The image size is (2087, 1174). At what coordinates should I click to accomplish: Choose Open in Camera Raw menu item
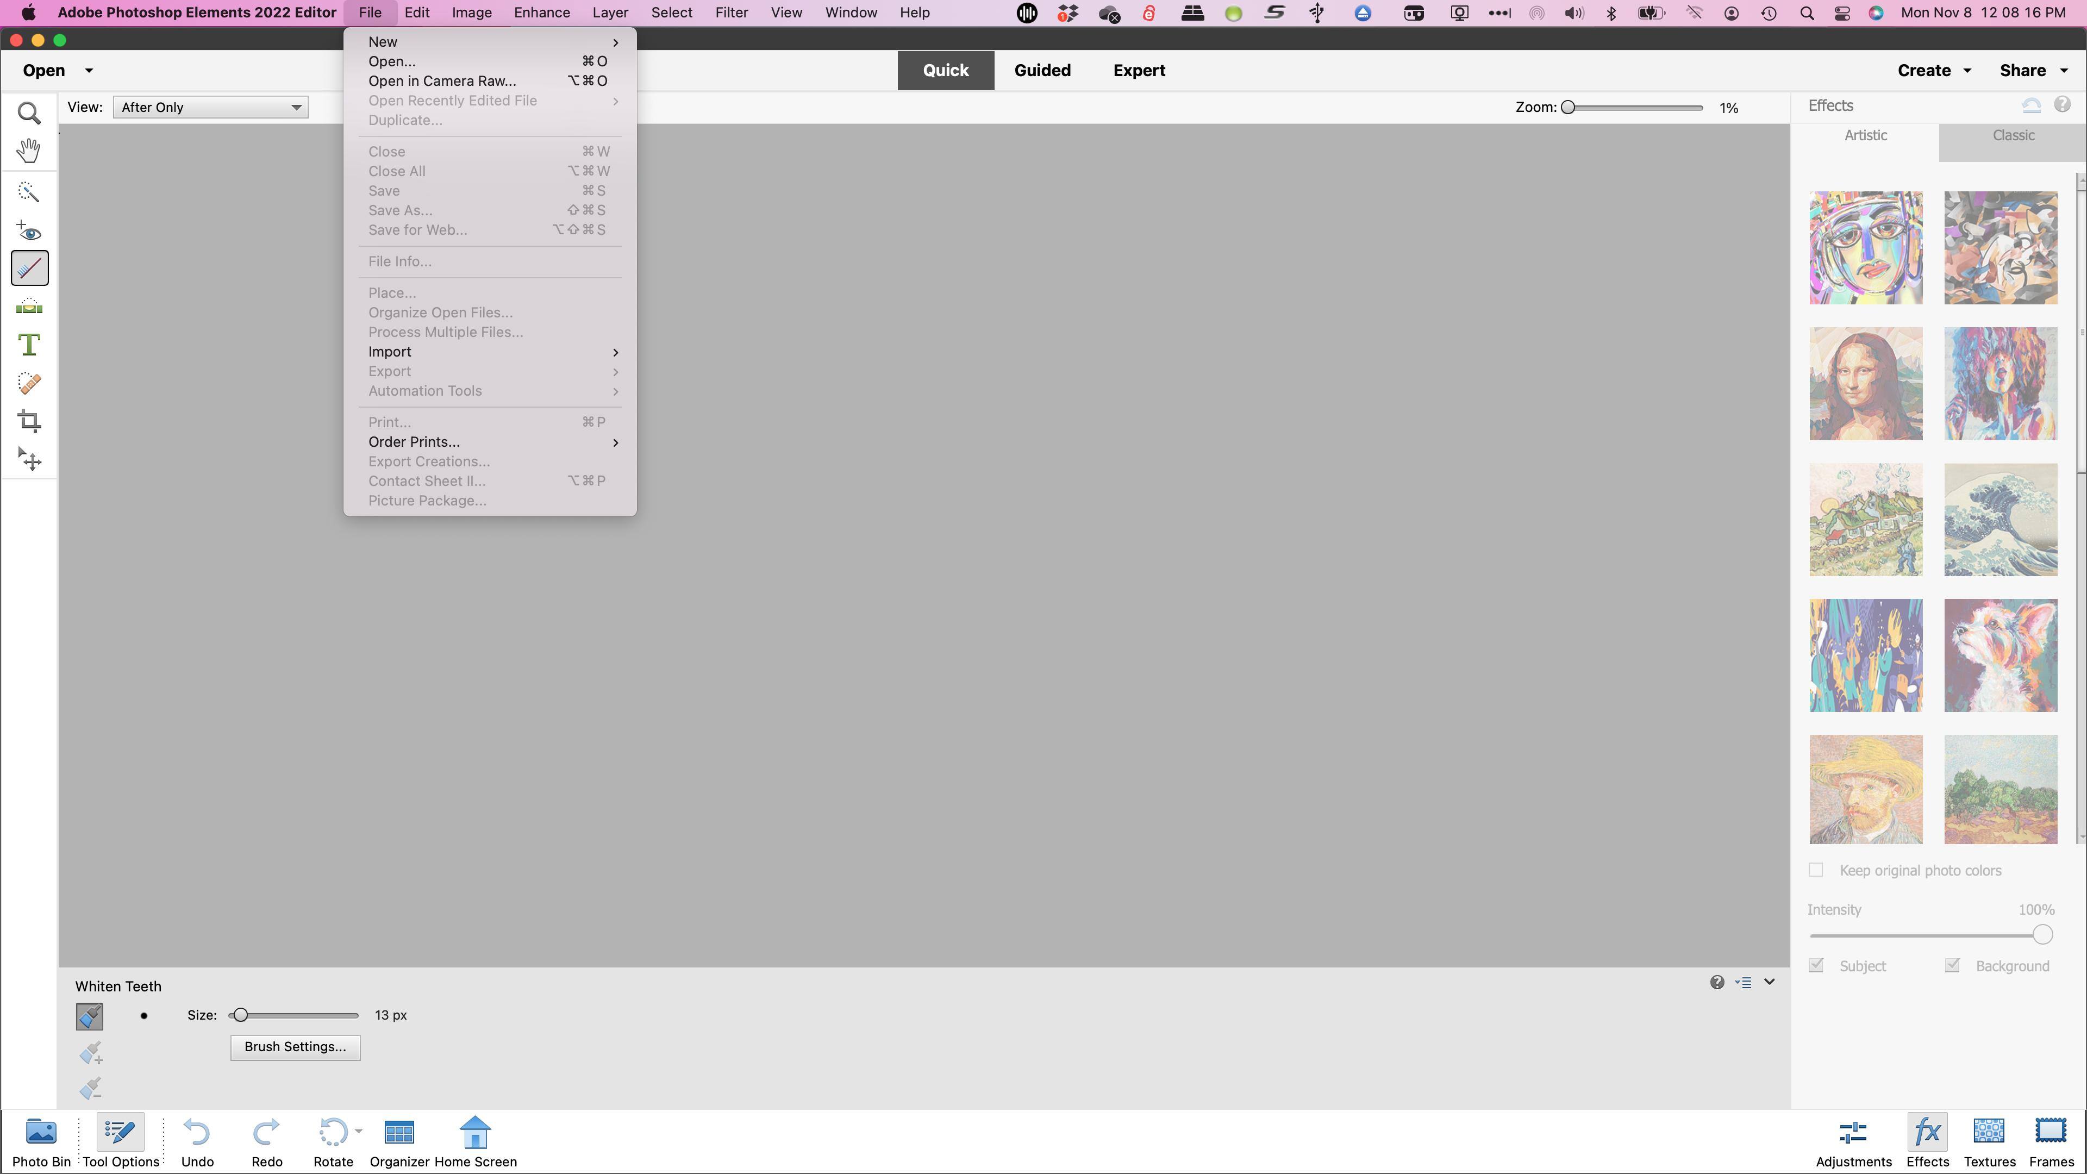(441, 81)
